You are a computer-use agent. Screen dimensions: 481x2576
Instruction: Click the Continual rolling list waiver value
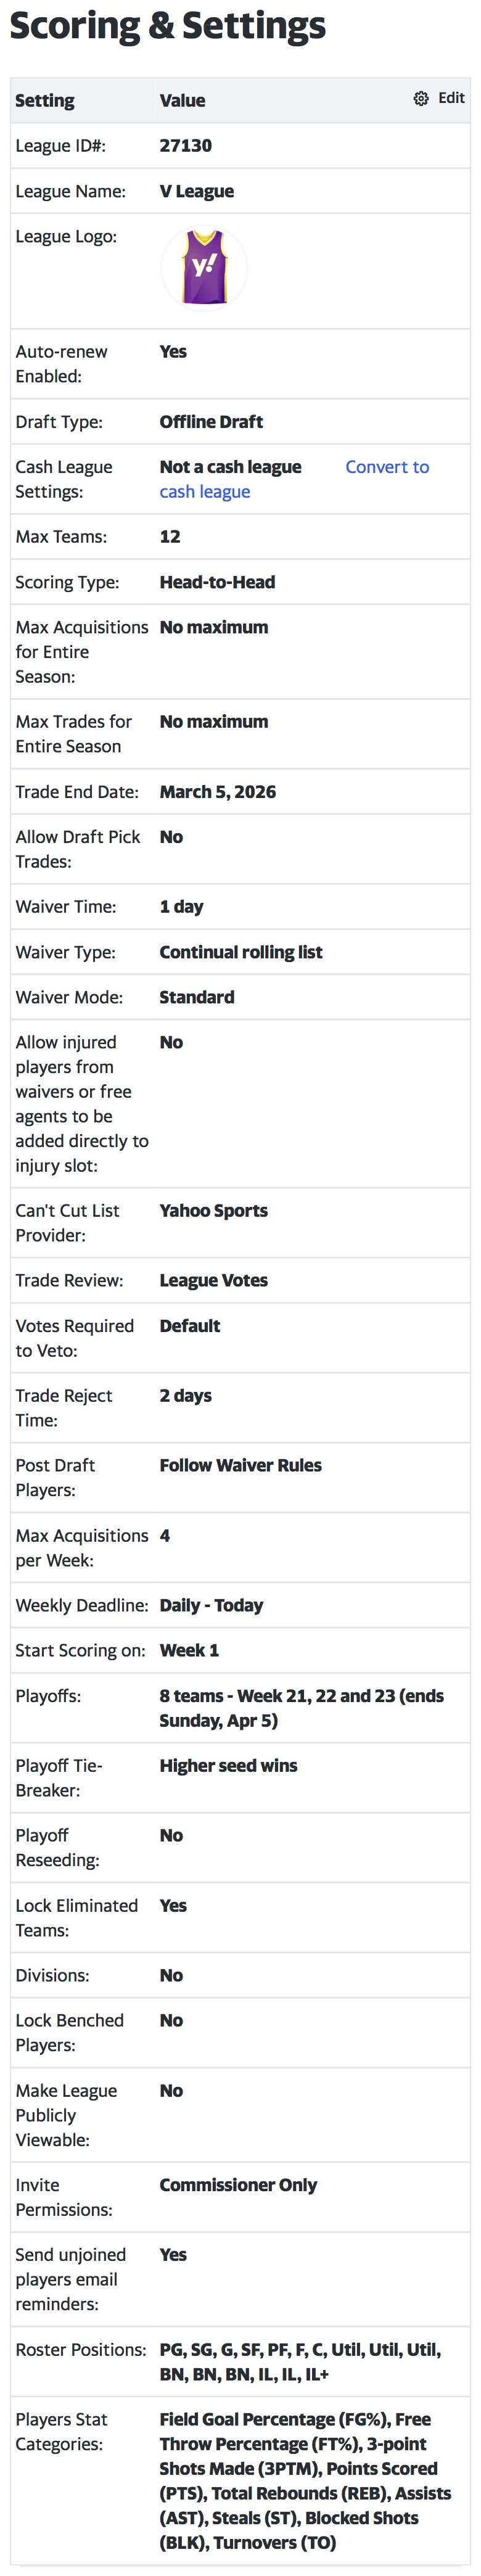(x=240, y=952)
